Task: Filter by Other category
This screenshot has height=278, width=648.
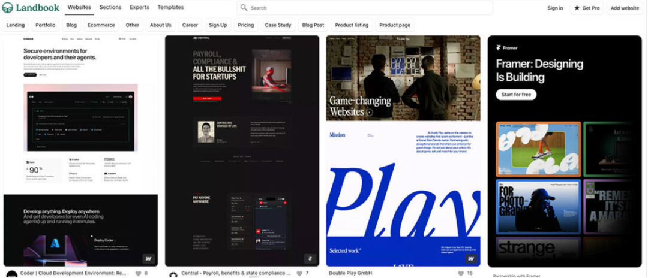Action: [132, 25]
